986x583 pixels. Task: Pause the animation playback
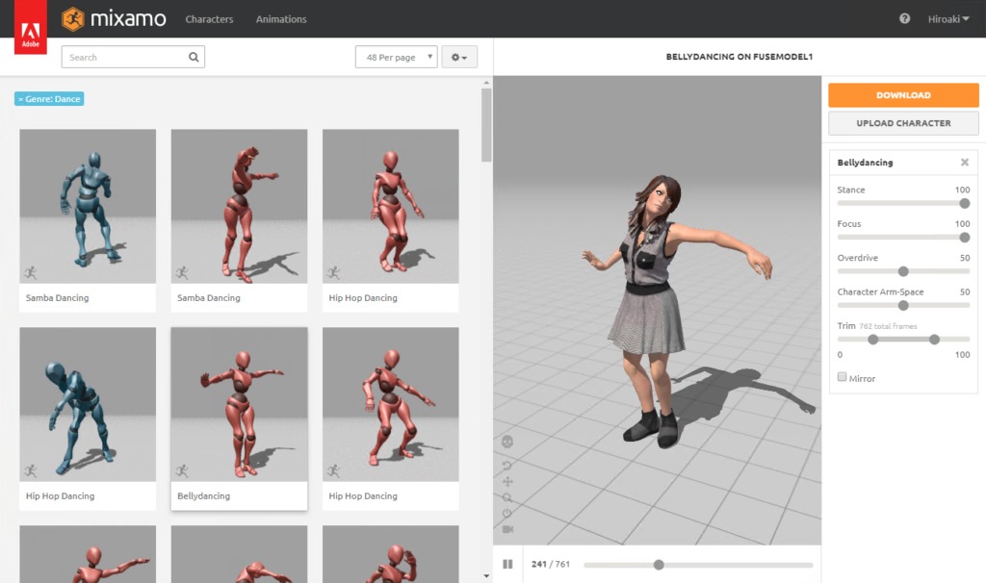pos(508,564)
